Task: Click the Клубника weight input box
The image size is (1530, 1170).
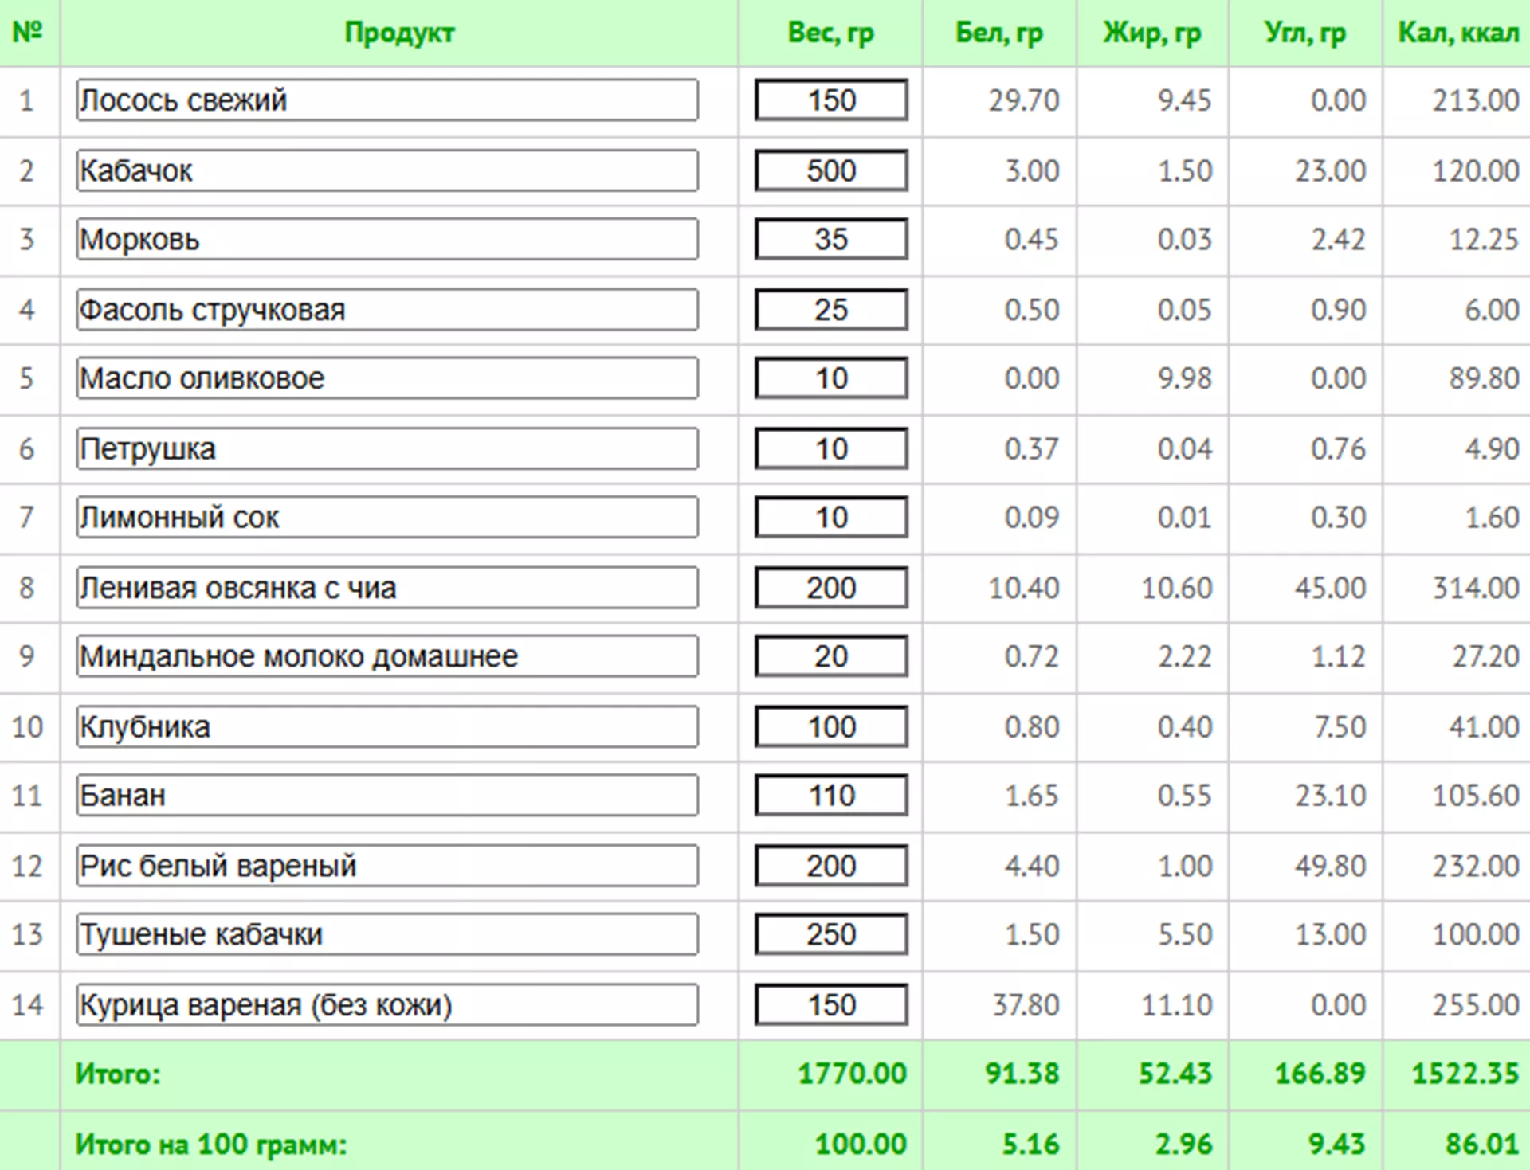Action: 831,726
